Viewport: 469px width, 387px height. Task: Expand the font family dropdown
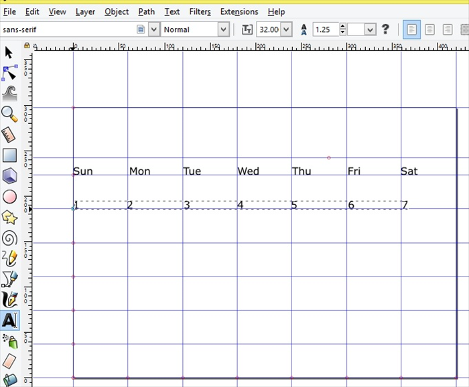(153, 29)
